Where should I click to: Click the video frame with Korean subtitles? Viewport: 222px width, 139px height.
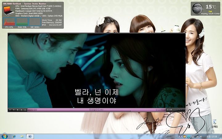(x=97, y=70)
